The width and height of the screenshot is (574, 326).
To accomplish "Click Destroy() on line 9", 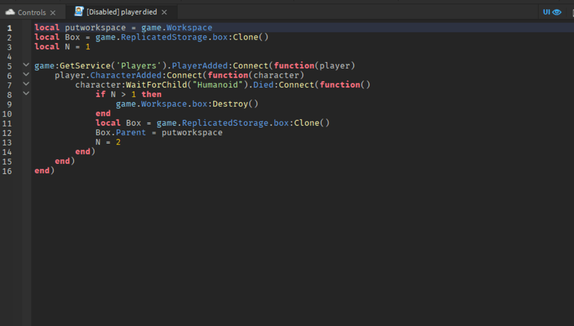I will (235, 104).
